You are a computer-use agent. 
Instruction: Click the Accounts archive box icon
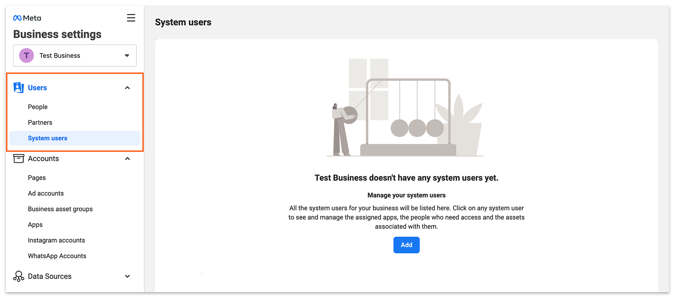point(19,159)
